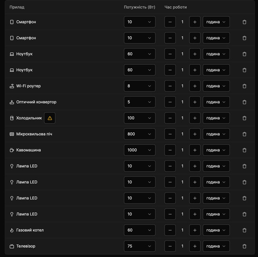
Task: Delete the Холодильник row with trash icon
Action: (x=244, y=118)
